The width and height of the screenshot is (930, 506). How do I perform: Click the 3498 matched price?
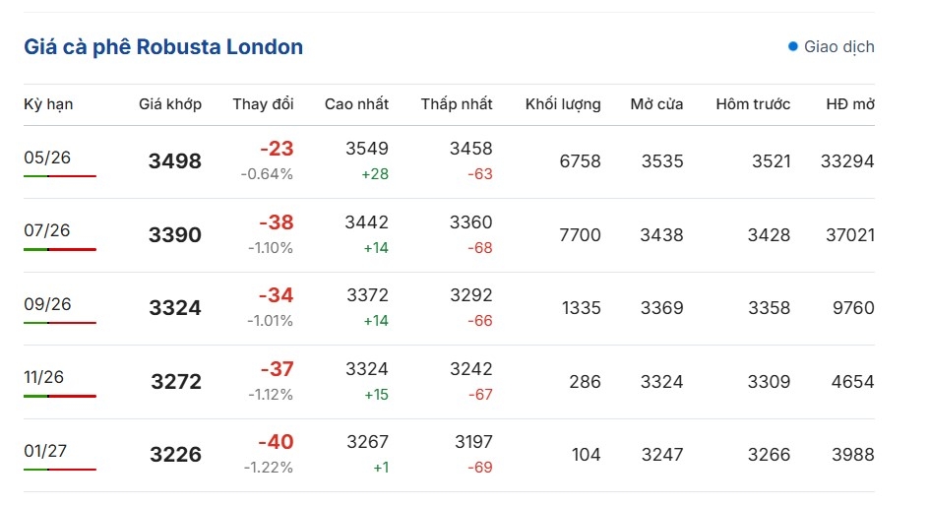click(x=175, y=161)
